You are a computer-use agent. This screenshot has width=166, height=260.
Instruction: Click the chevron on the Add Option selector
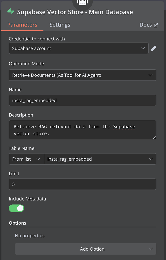point(151,249)
